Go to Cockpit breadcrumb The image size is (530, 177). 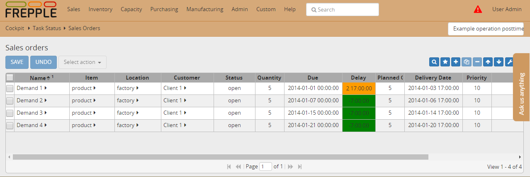(x=15, y=28)
